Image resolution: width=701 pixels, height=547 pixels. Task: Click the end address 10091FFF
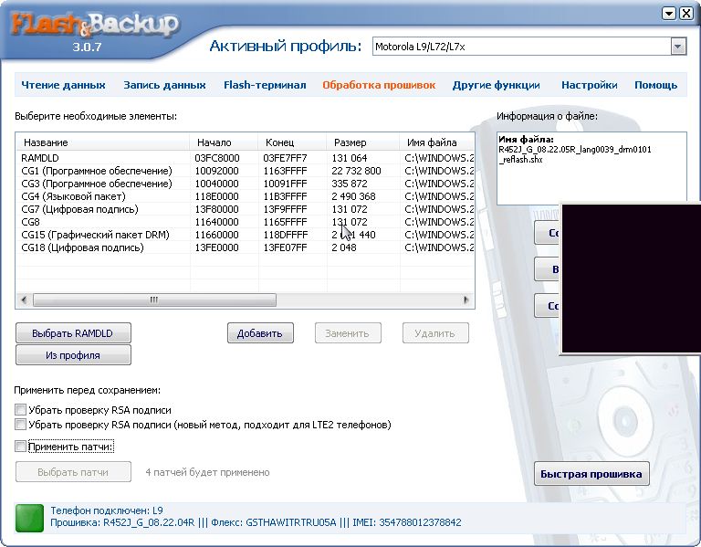(285, 184)
